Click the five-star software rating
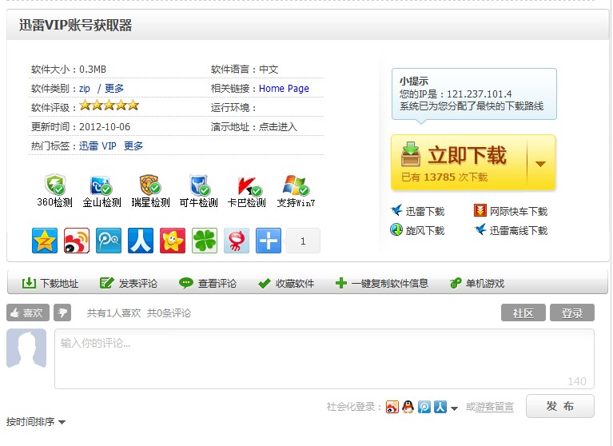613x446 pixels. coord(109,106)
